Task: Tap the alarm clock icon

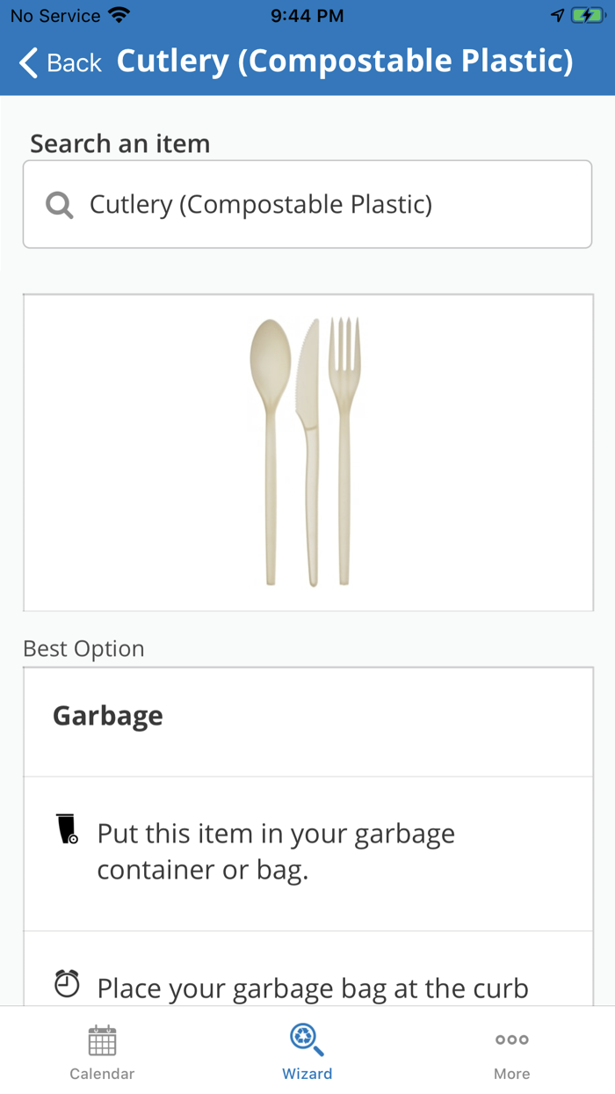Action: 67,983
